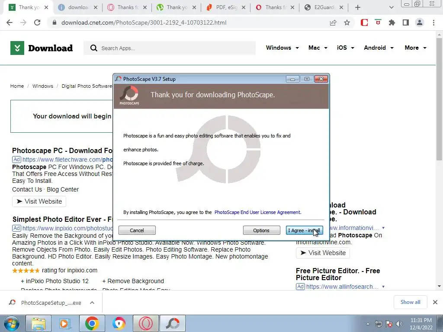443x332 pixels.
Task: Open the filetechware.com ad link
Action: [67, 160]
